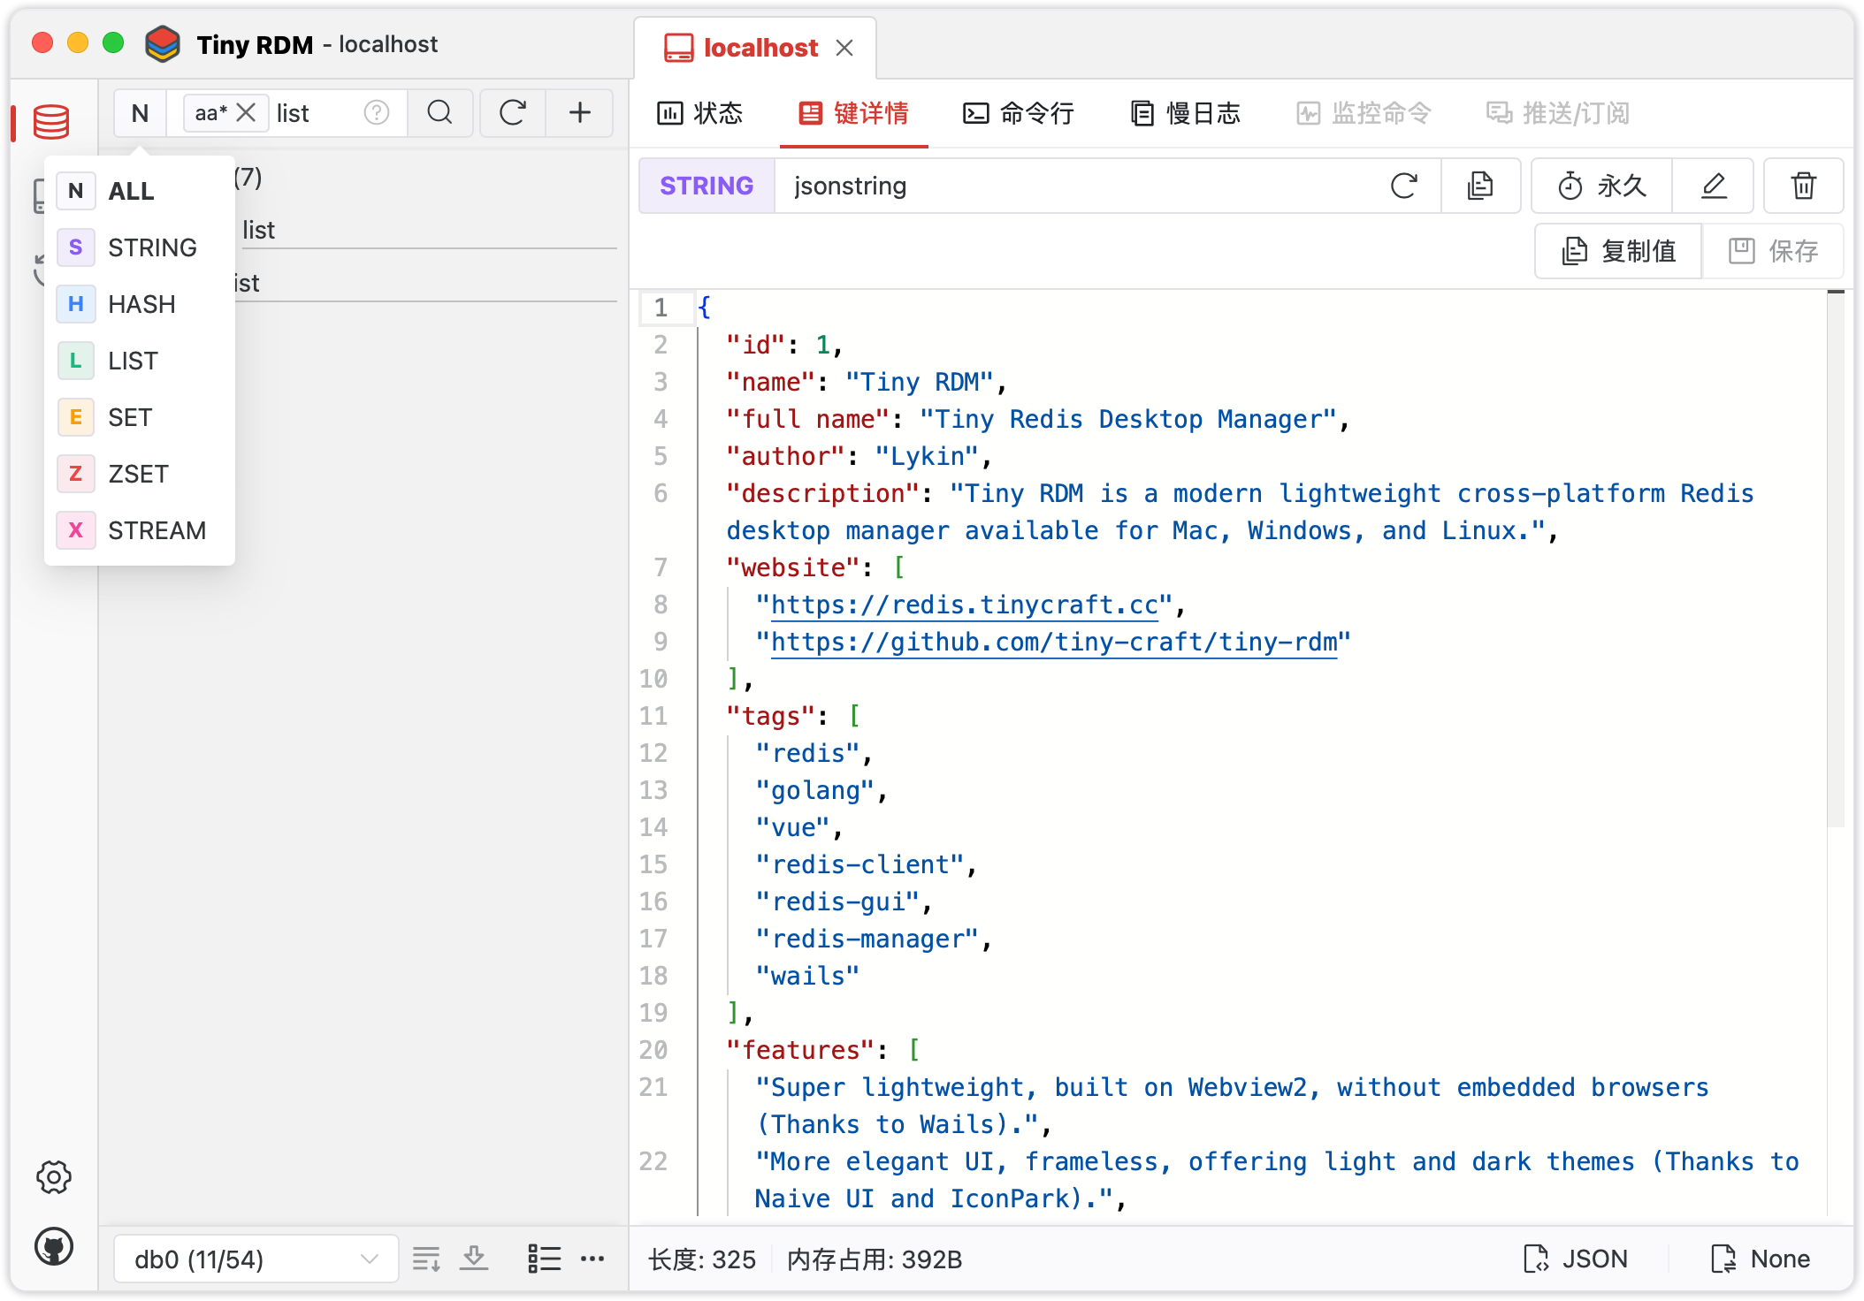Choose SET in type filter menu
1864x1301 pixels.
(x=140, y=417)
